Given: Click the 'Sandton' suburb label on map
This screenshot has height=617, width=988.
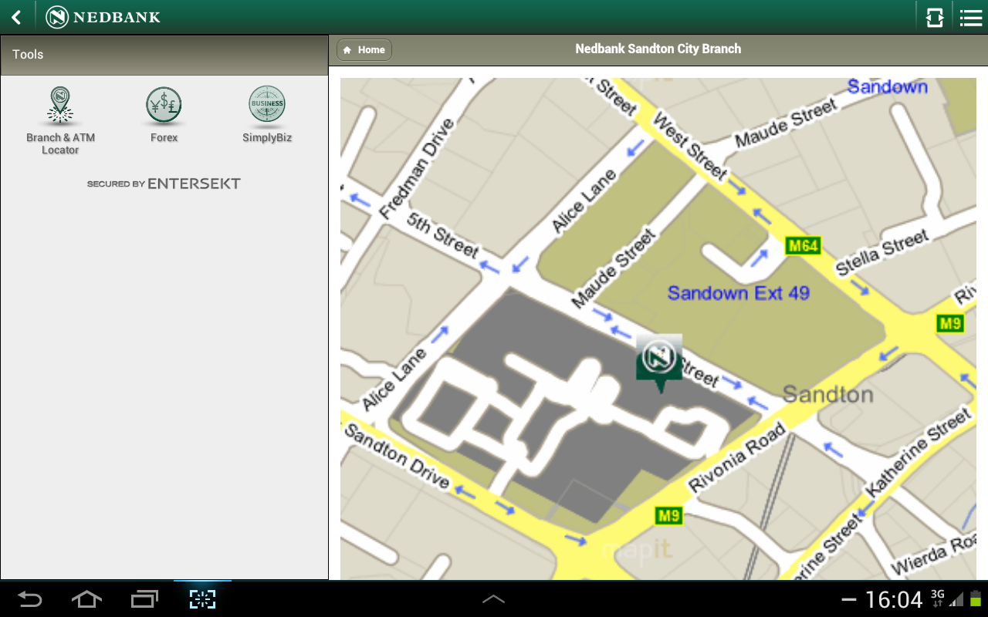Looking at the screenshot, I should tap(827, 394).
